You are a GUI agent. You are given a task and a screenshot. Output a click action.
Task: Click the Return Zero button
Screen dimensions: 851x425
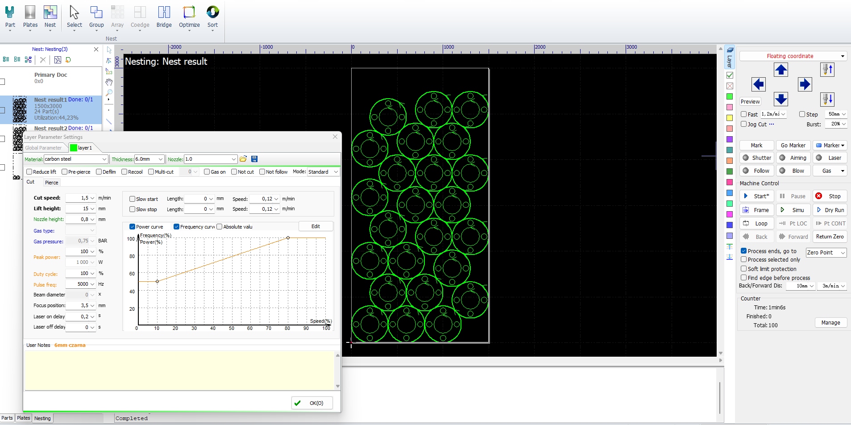(x=830, y=237)
